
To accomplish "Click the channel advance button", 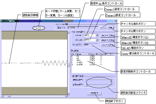I will tap(103, 28).
